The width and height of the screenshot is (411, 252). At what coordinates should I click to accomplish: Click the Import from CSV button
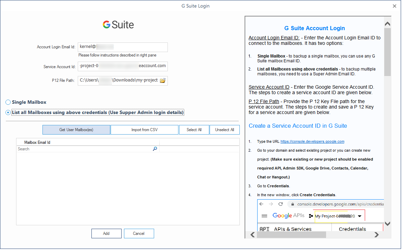click(145, 130)
